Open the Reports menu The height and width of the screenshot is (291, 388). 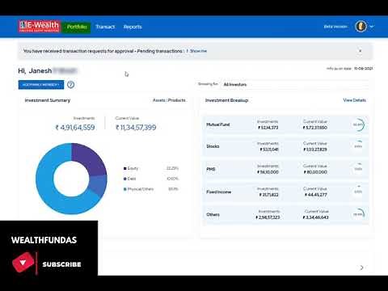tap(133, 27)
